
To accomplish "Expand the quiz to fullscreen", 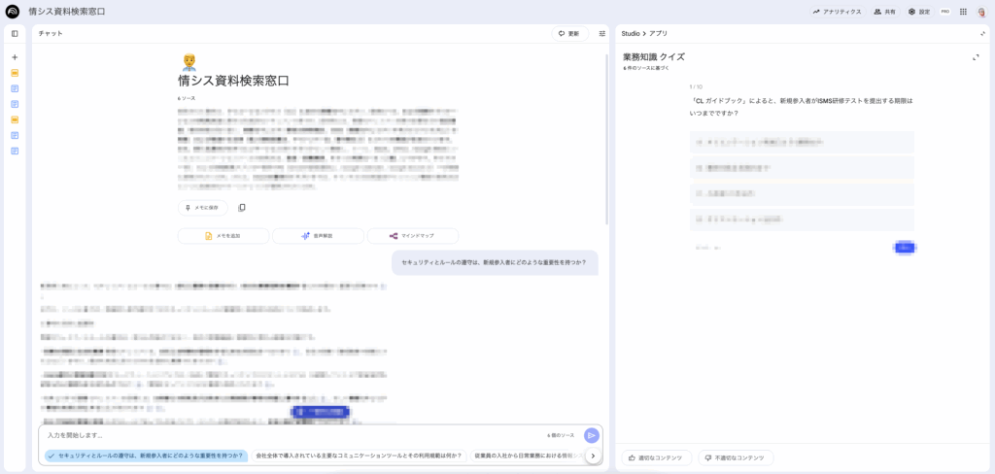I will tap(976, 57).
